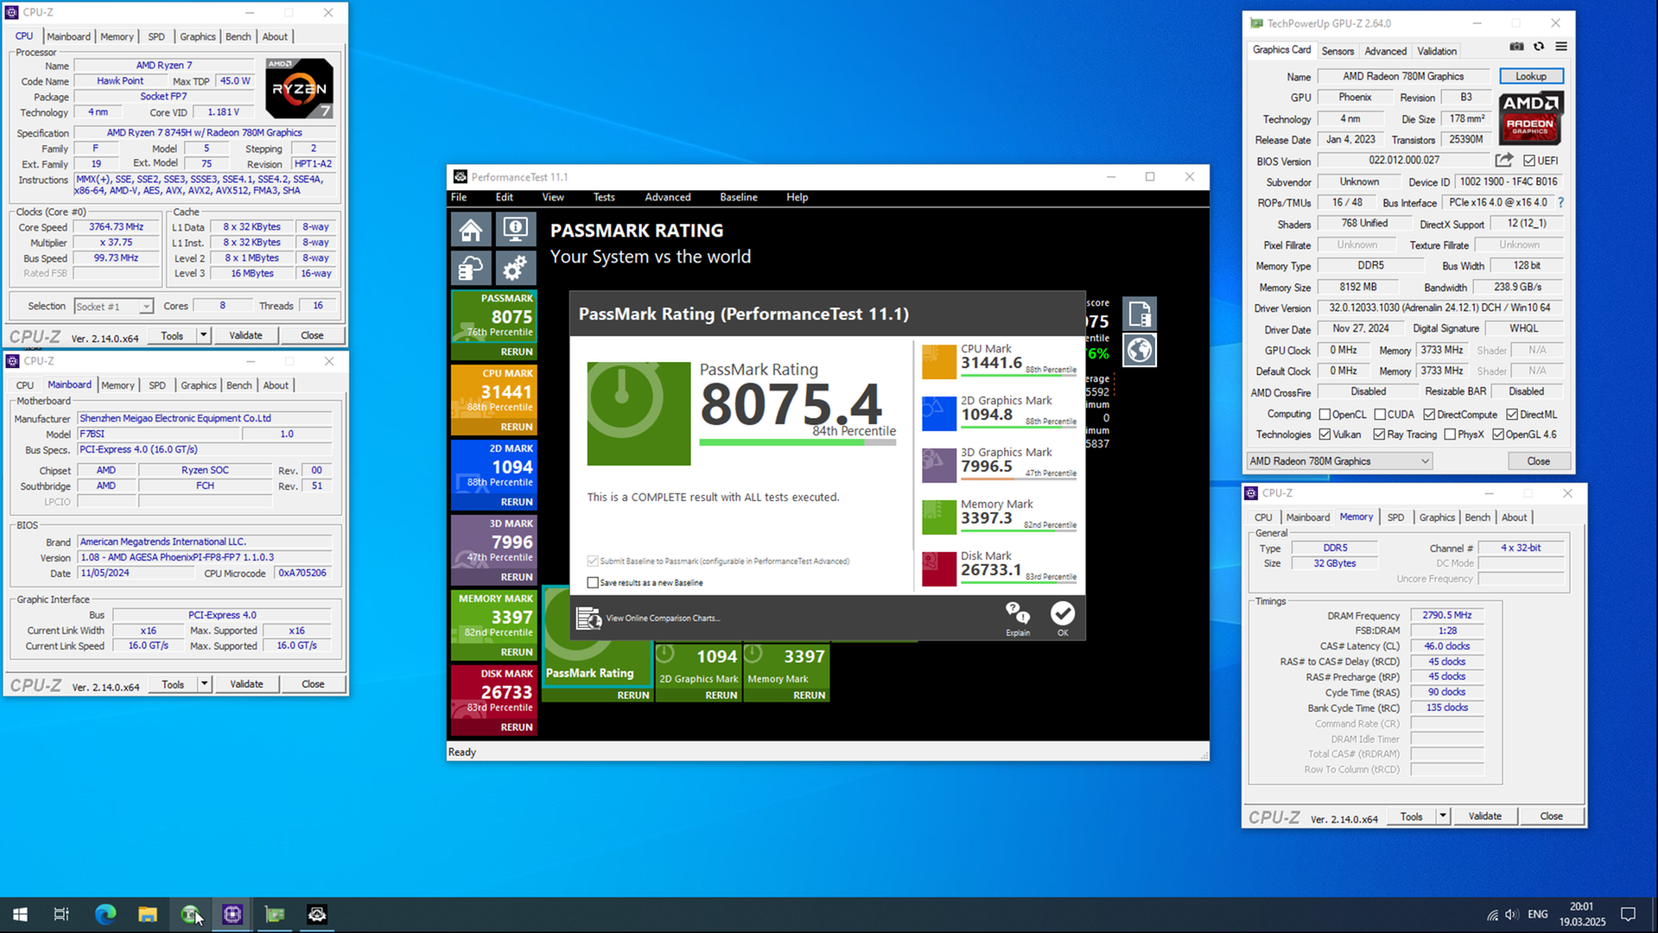The height and width of the screenshot is (933, 1658).
Task: Switch to the Sensors tab in GPU-Z
Action: tap(1337, 51)
